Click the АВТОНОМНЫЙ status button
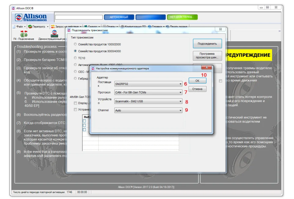 point(119,17)
